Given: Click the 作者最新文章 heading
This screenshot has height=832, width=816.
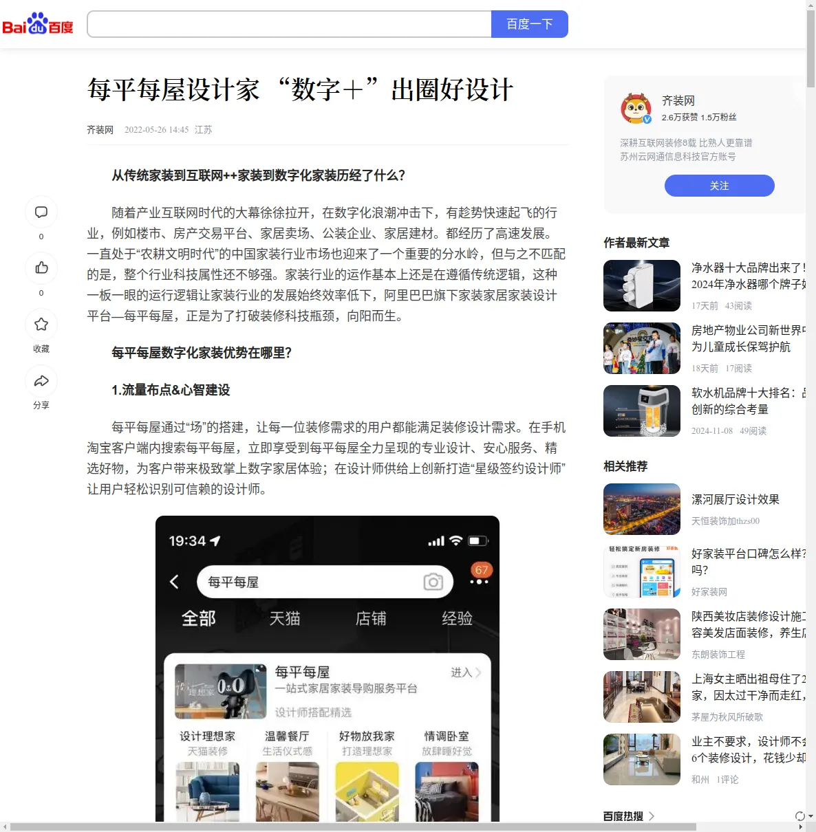Looking at the screenshot, I should (x=636, y=243).
